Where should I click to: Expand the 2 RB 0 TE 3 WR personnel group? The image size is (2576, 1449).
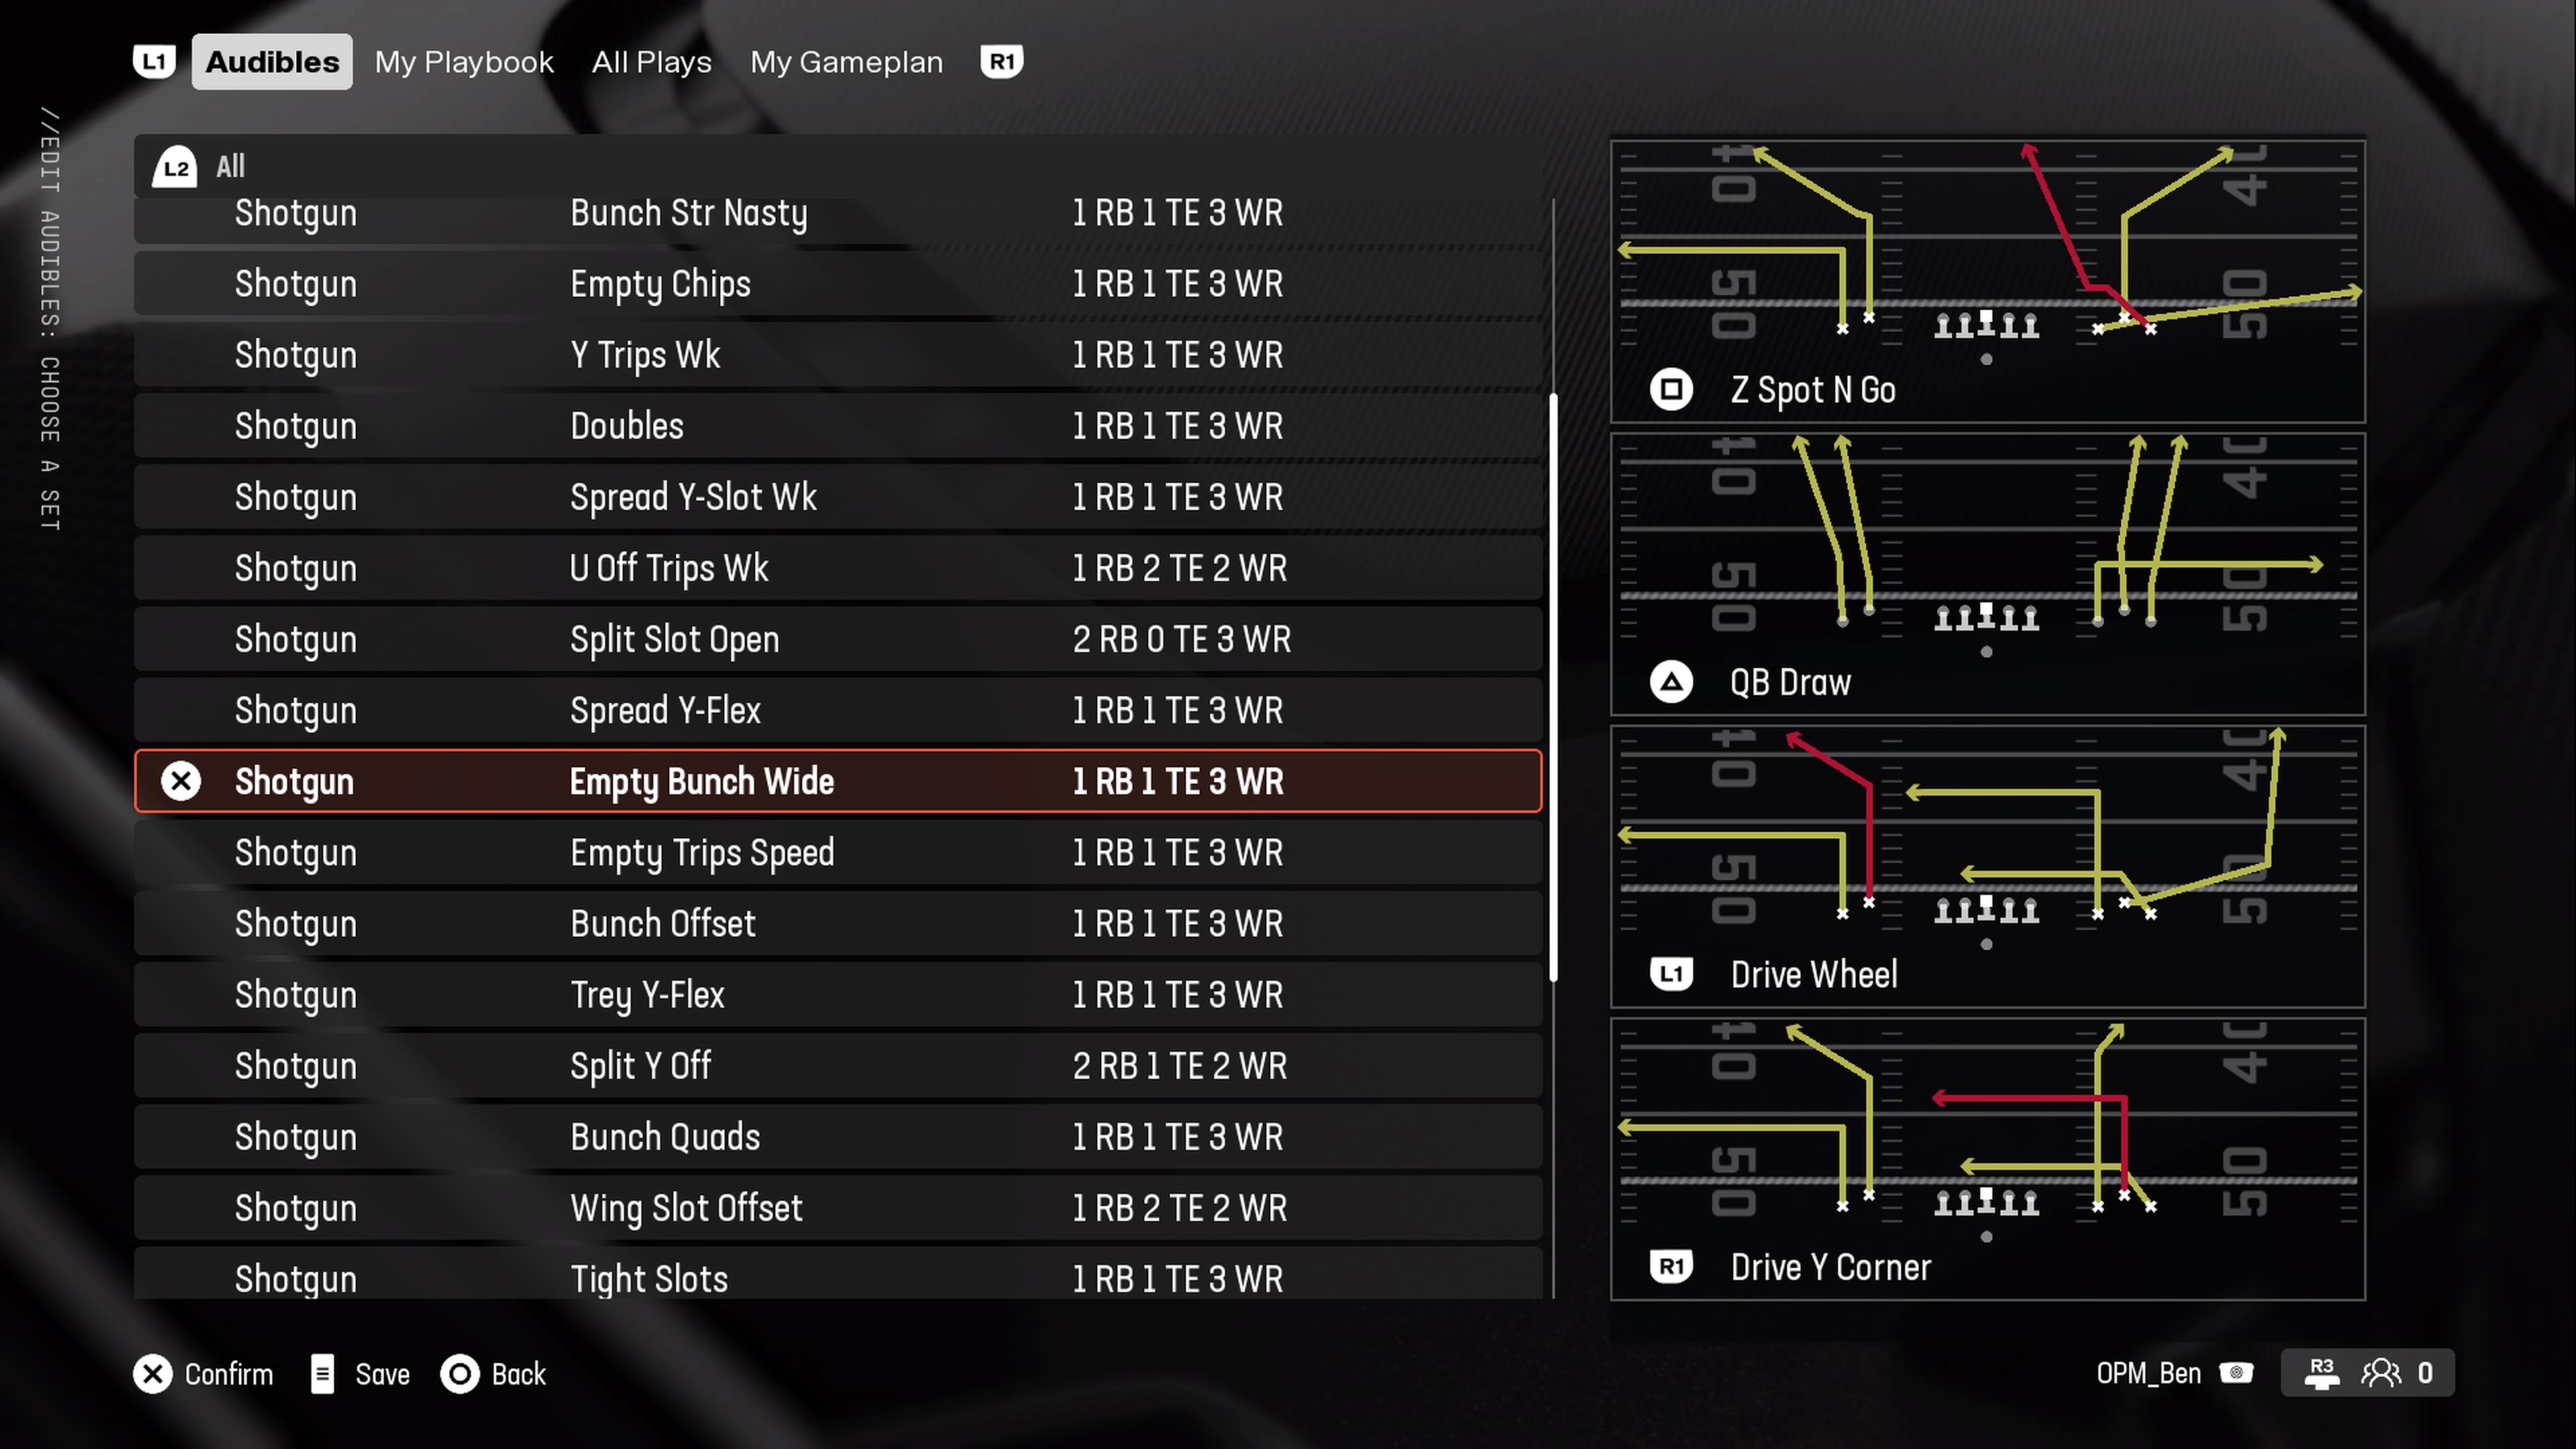pyautogui.click(x=1178, y=639)
